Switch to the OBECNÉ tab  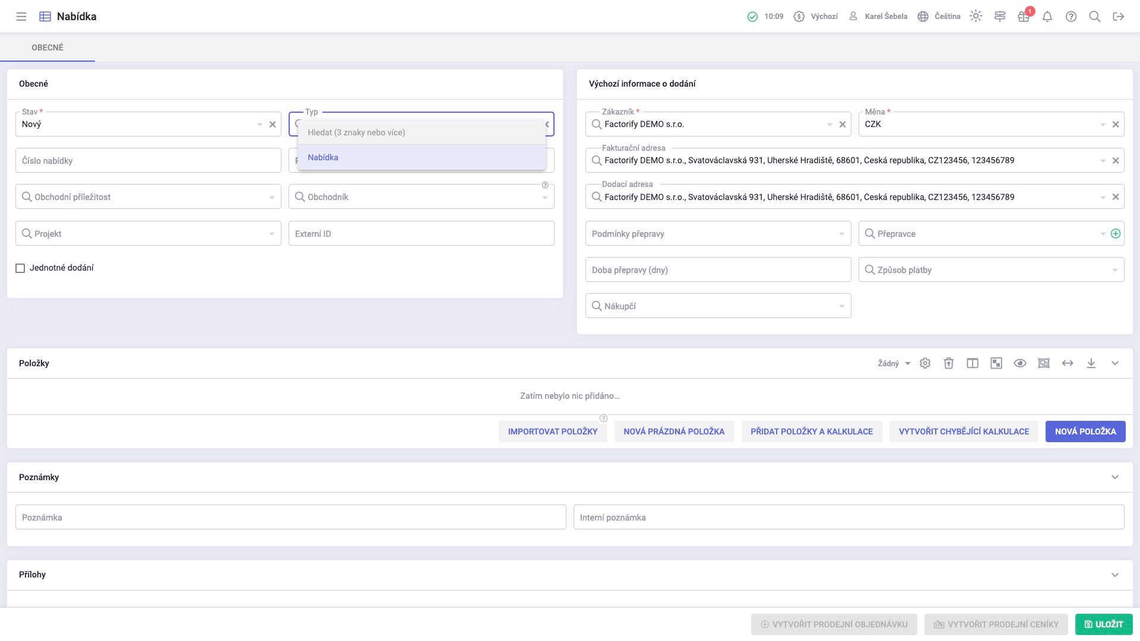(47, 47)
